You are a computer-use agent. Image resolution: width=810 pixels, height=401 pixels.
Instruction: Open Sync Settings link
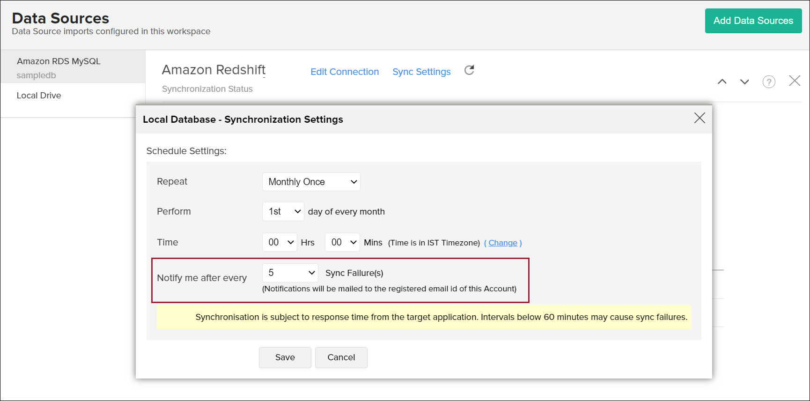(421, 72)
